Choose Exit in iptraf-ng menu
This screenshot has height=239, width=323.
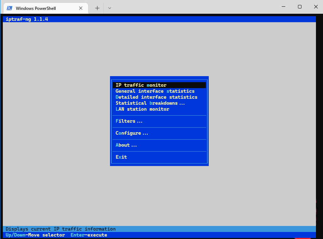click(121, 157)
